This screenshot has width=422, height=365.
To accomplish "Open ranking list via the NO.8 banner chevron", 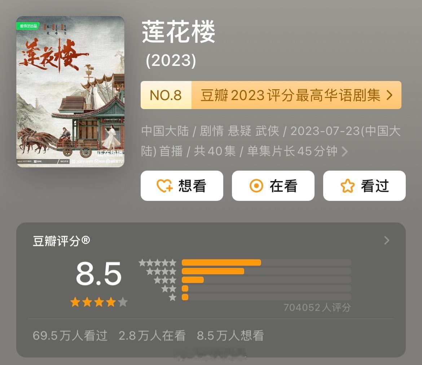I will click(x=389, y=95).
